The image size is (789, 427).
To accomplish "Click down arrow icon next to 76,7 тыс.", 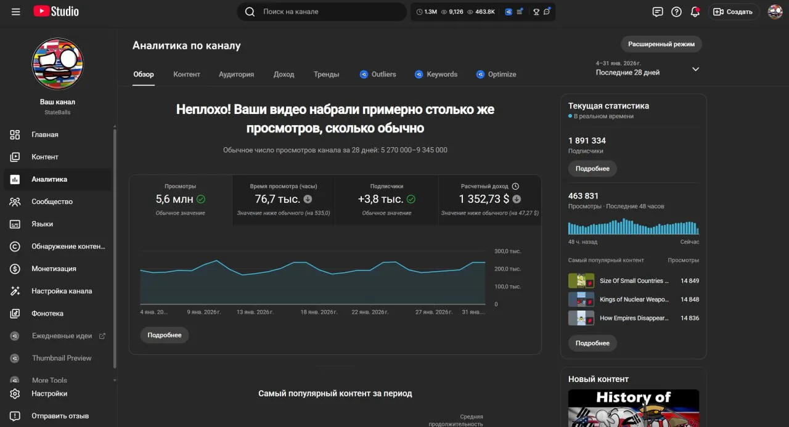I will (308, 199).
